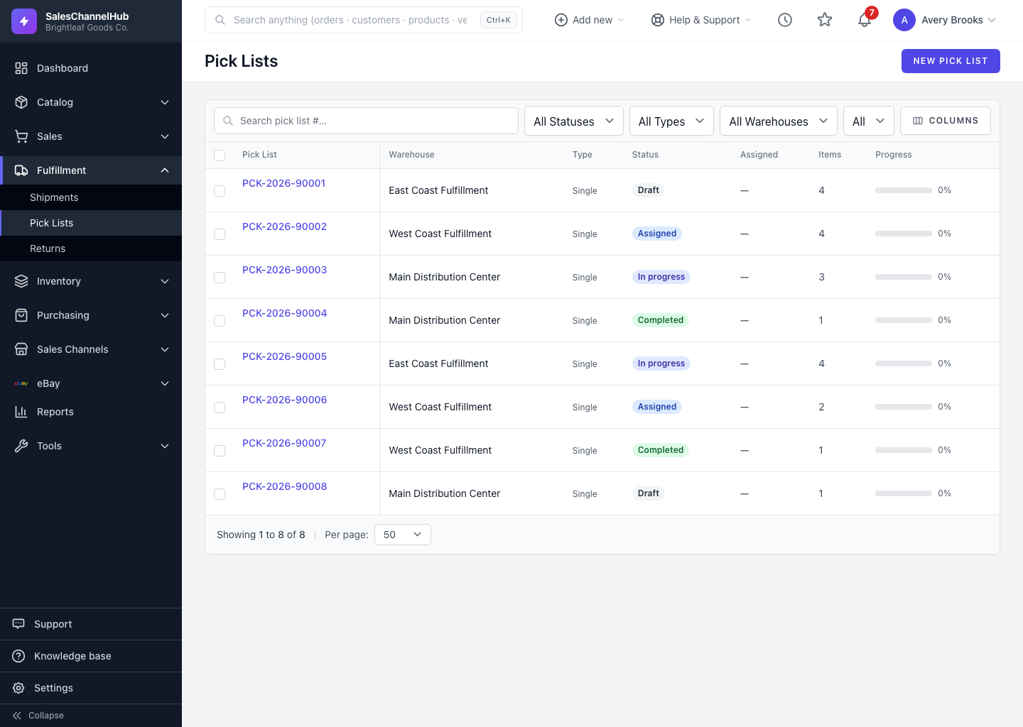Image resolution: width=1023 pixels, height=727 pixels.
Task: Check the box for PCK-2026-90003
Action: click(x=220, y=278)
